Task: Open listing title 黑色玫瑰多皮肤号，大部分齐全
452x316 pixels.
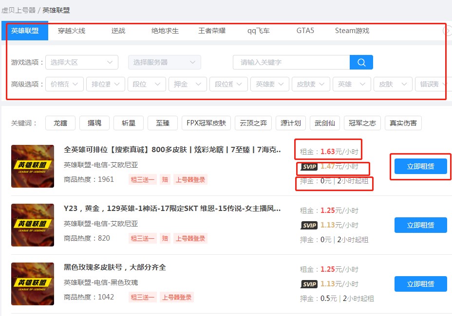Action: click(x=115, y=267)
